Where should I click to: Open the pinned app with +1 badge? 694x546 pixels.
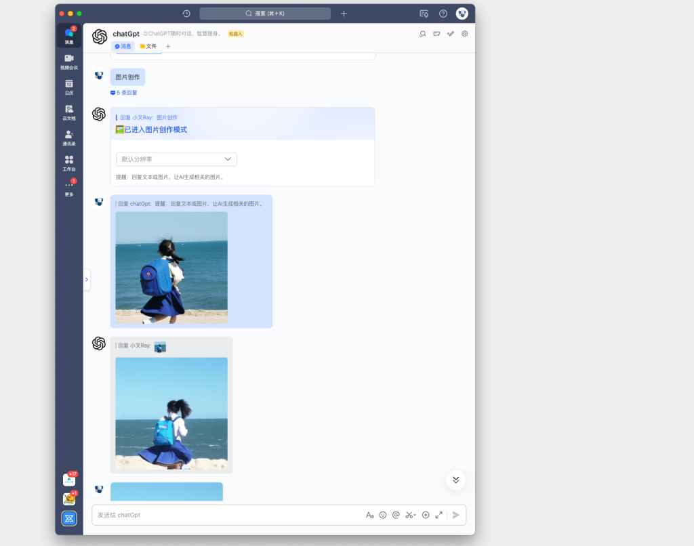click(70, 499)
